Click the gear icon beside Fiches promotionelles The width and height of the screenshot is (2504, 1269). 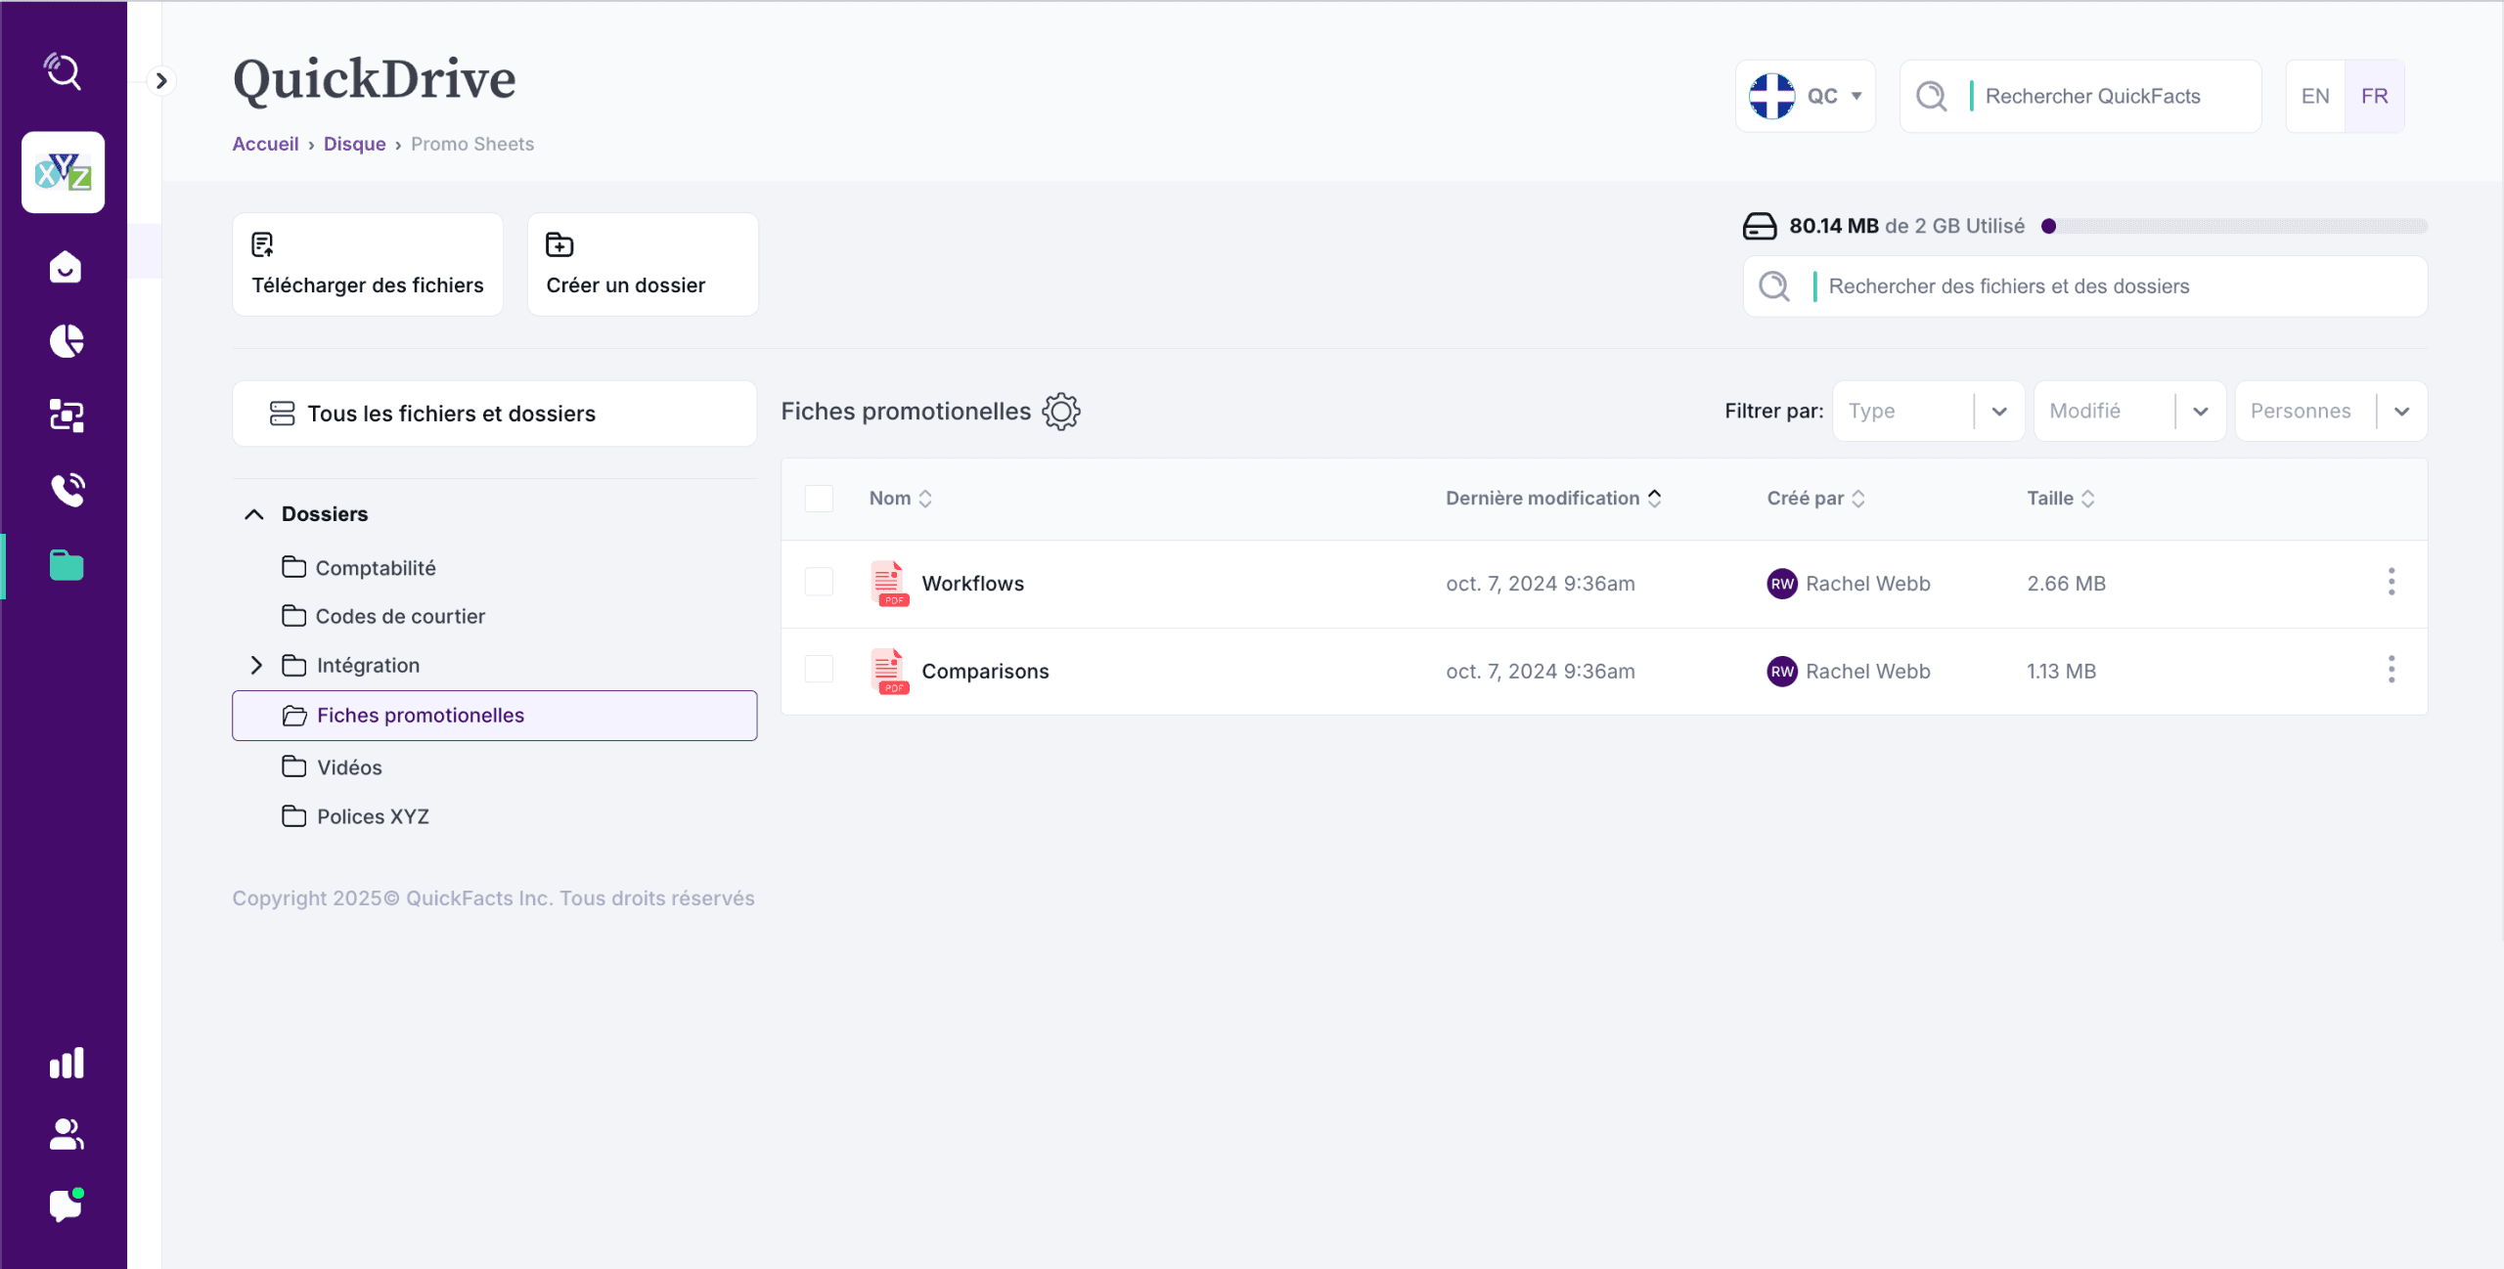click(1060, 412)
